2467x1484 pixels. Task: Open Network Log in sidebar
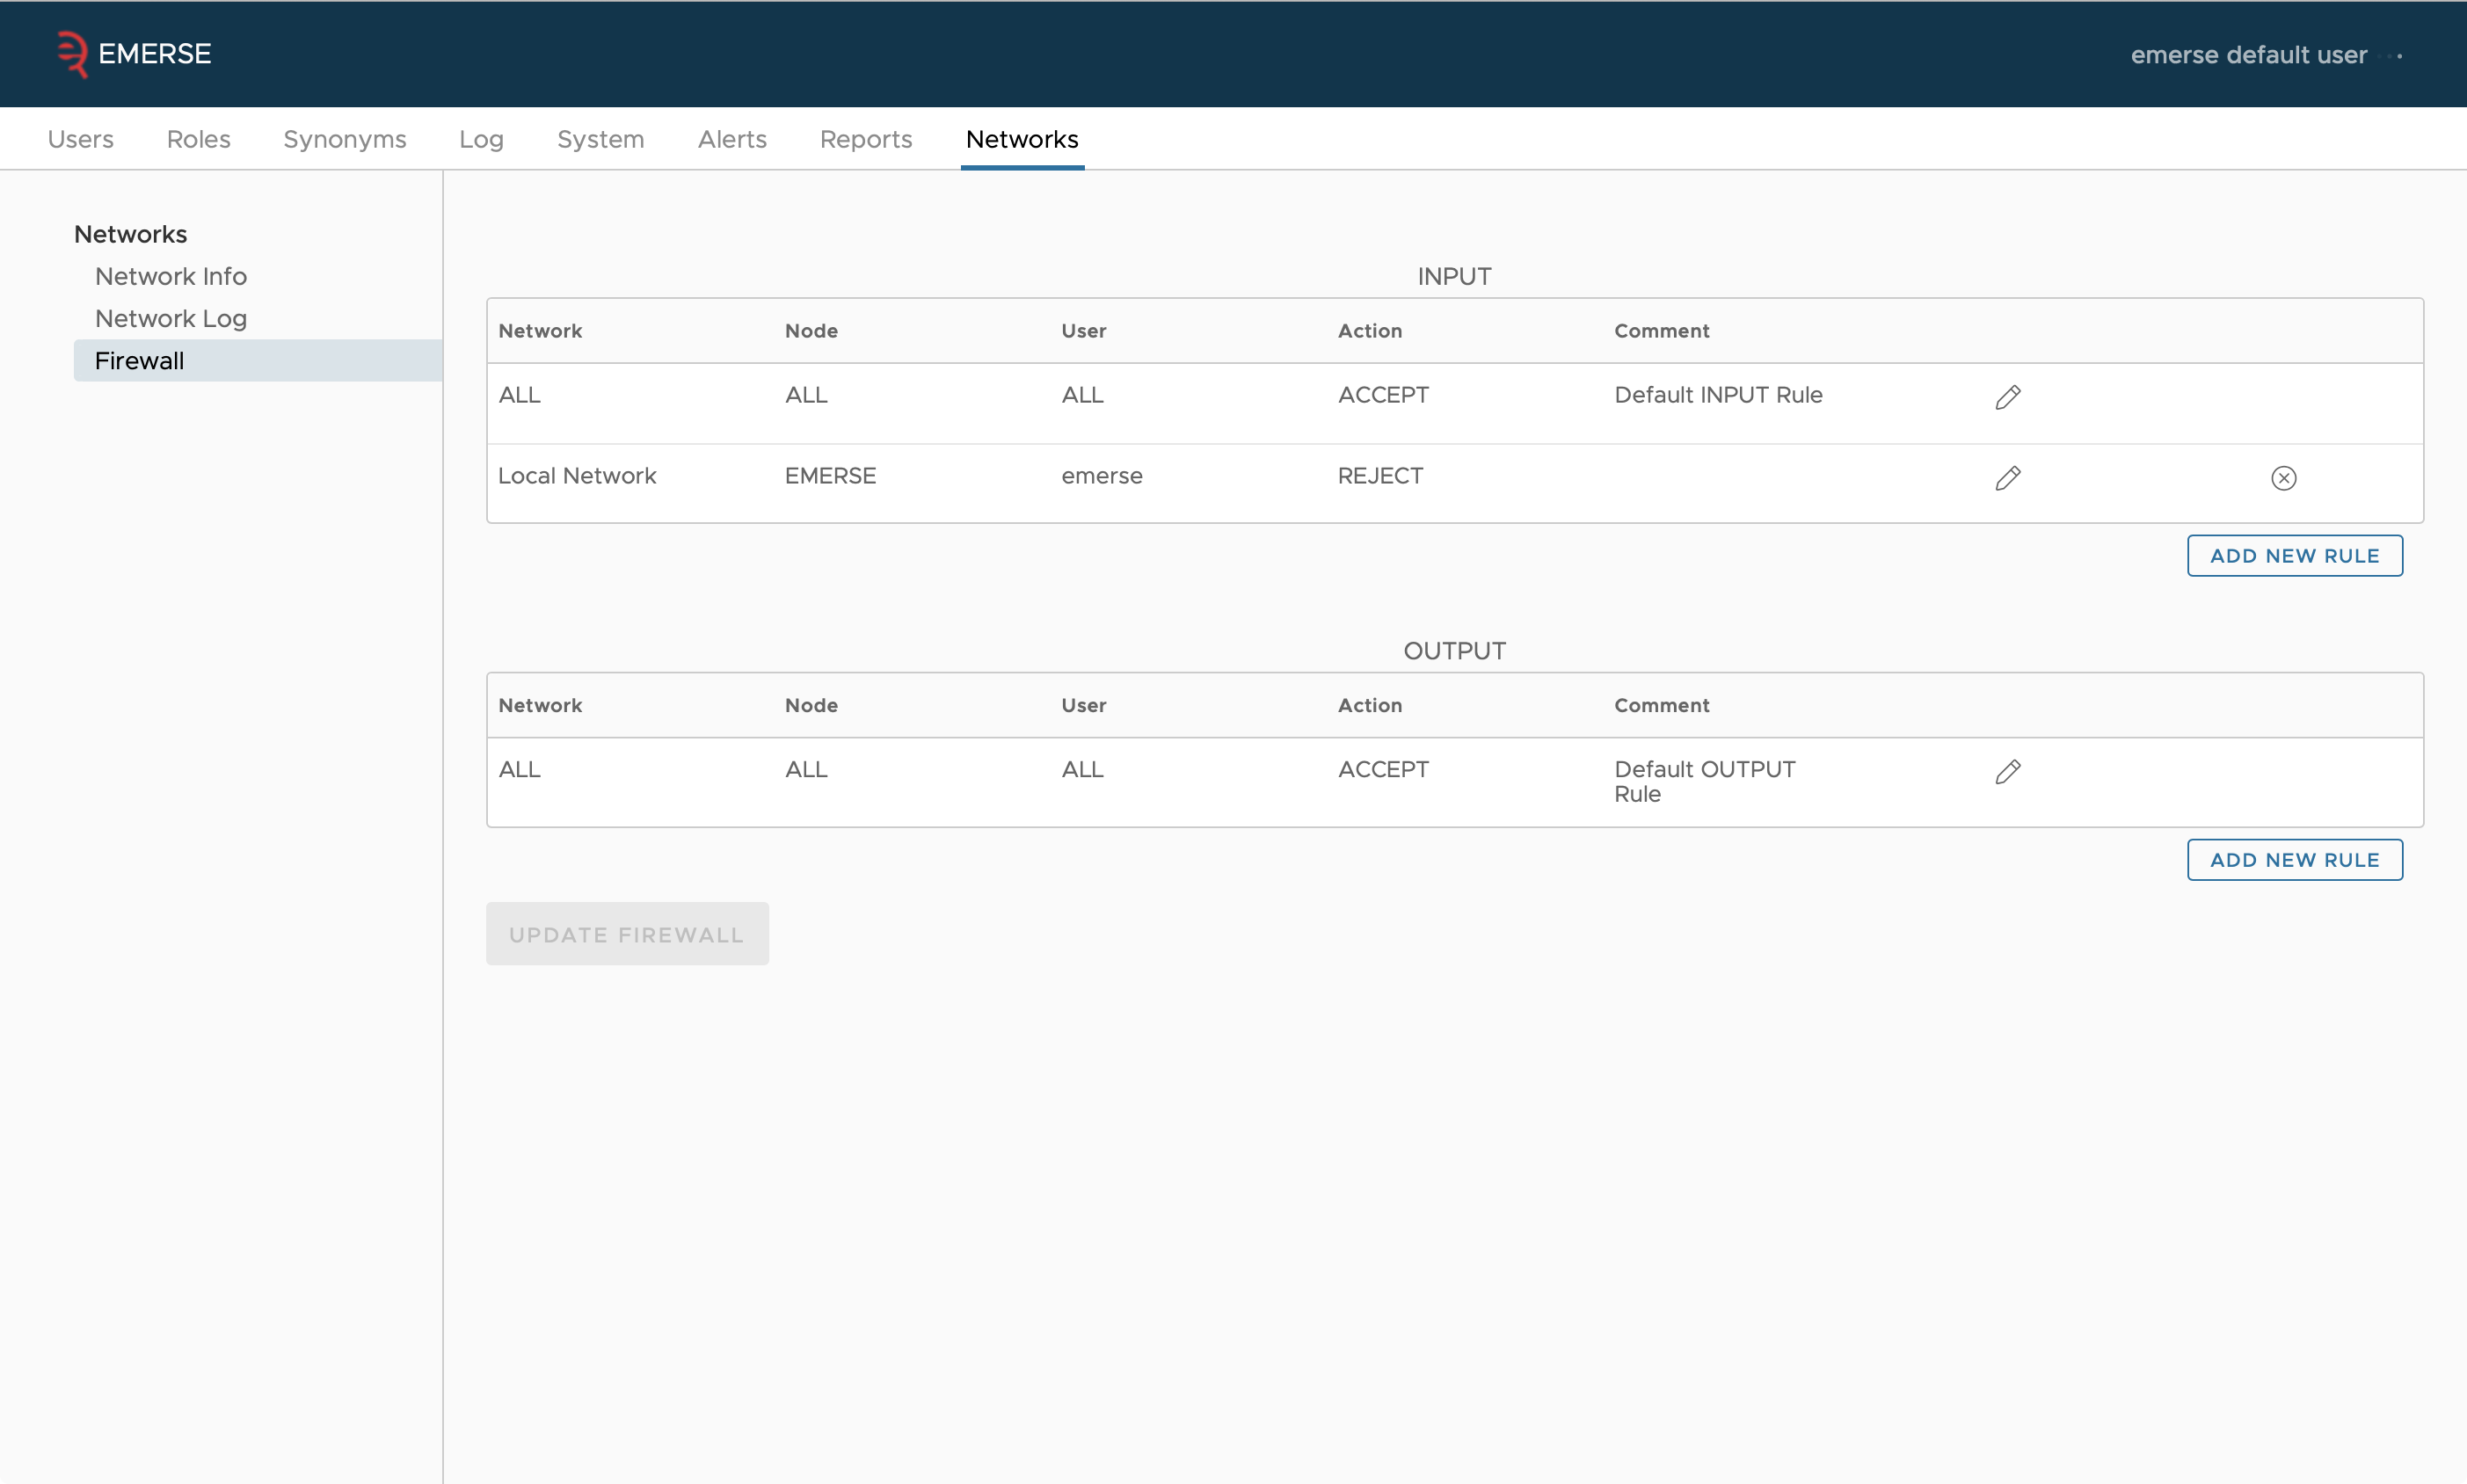point(171,318)
